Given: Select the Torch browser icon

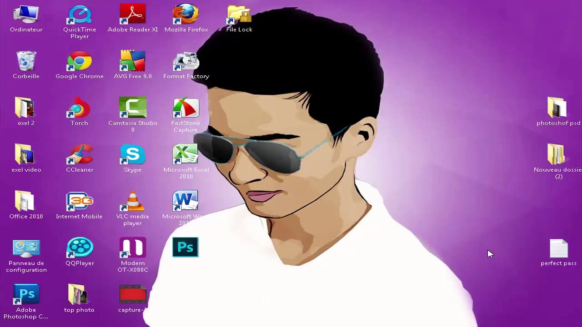Looking at the screenshot, I should (x=80, y=109).
